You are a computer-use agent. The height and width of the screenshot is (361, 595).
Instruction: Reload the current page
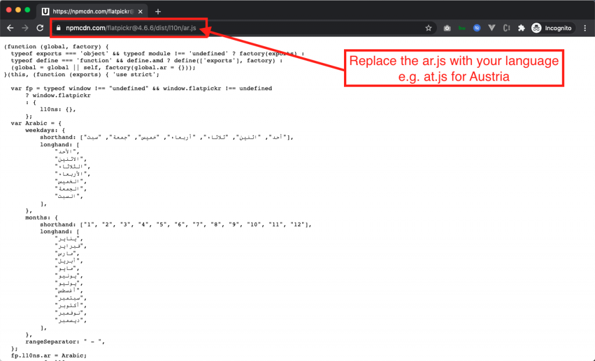click(x=40, y=28)
